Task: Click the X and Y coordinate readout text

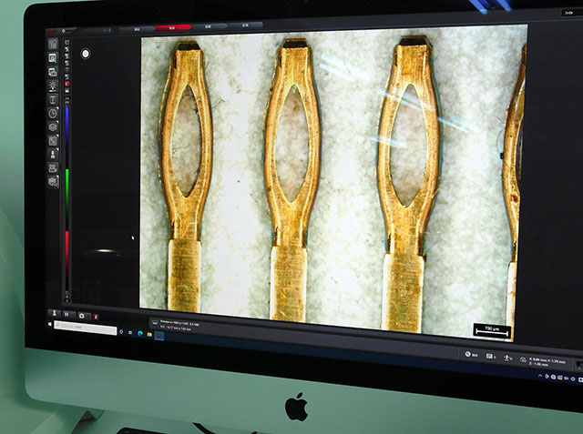Action: pyautogui.click(x=547, y=360)
